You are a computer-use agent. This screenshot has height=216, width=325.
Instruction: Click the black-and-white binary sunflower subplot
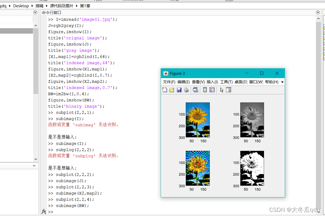[x=252, y=168]
